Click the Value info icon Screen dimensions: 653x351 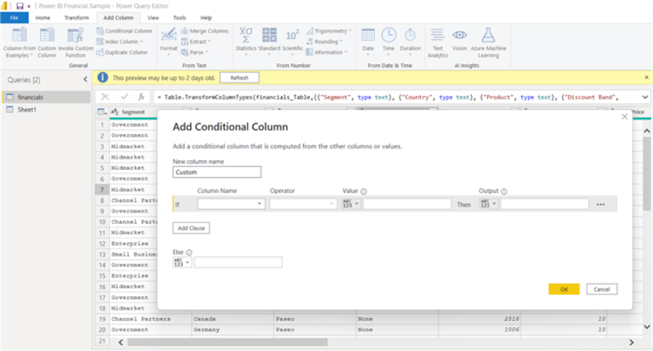pyautogui.click(x=364, y=191)
